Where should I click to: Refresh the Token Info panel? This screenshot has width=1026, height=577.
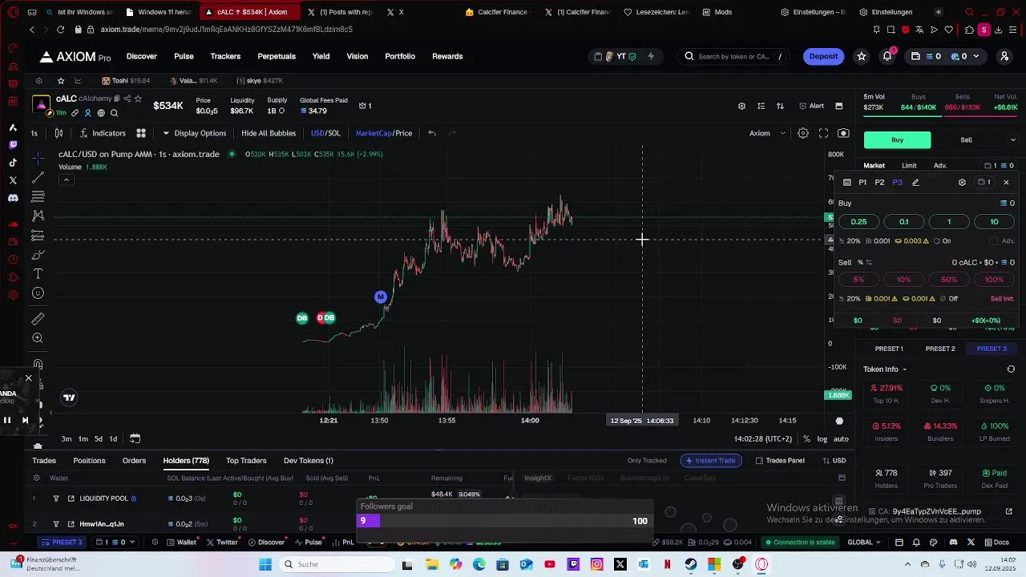click(x=1011, y=369)
